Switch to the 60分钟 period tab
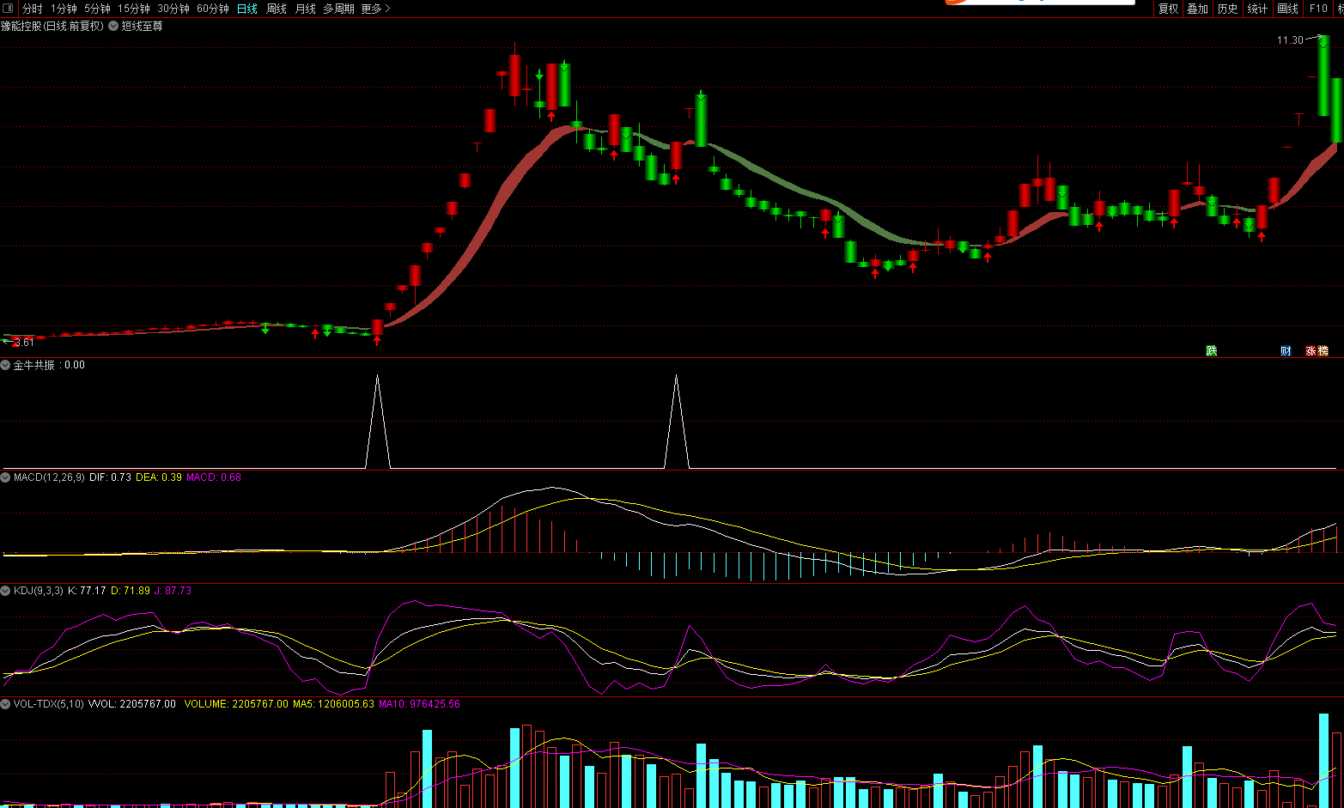1344x808 pixels. [x=213, y=9]
